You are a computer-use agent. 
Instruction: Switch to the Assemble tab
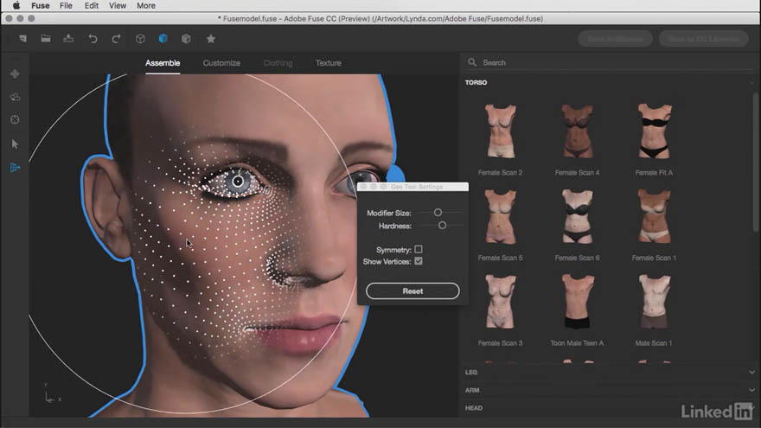163,63
